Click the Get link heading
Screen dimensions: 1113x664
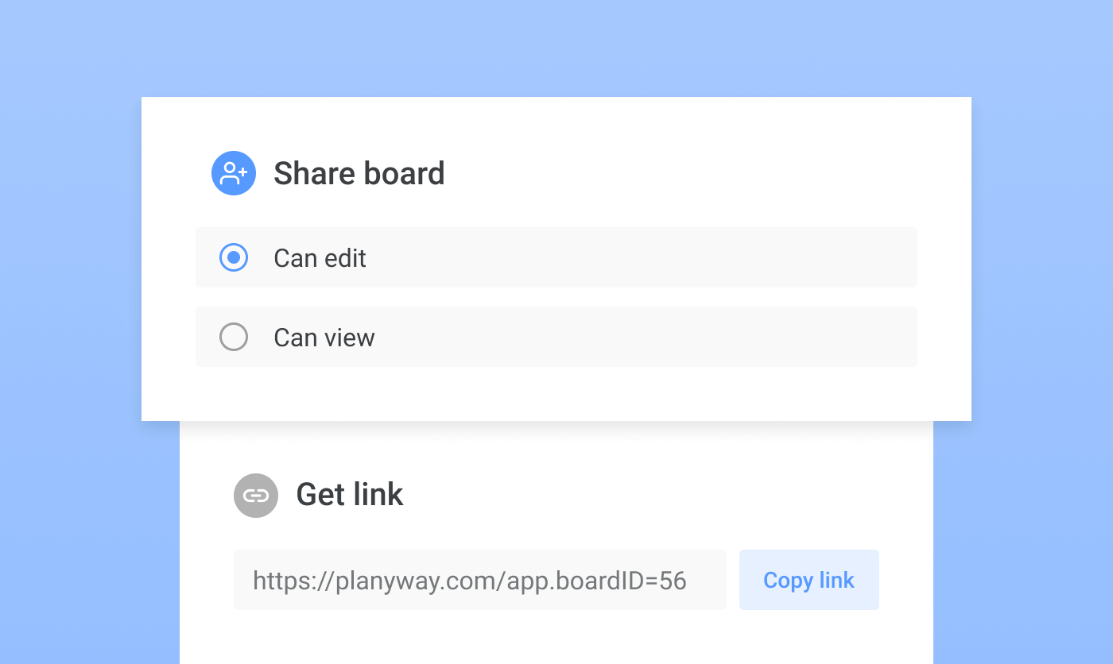(350, 494)
